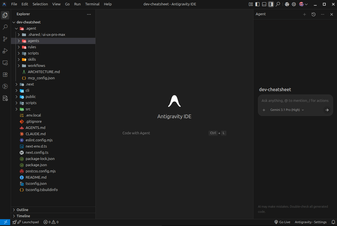Open Gemini 3.1 Pro model selector
Screen dimensions: 337x226
pos(287,110)
